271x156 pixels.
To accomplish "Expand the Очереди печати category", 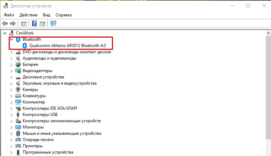I will [x=12, y=140].
